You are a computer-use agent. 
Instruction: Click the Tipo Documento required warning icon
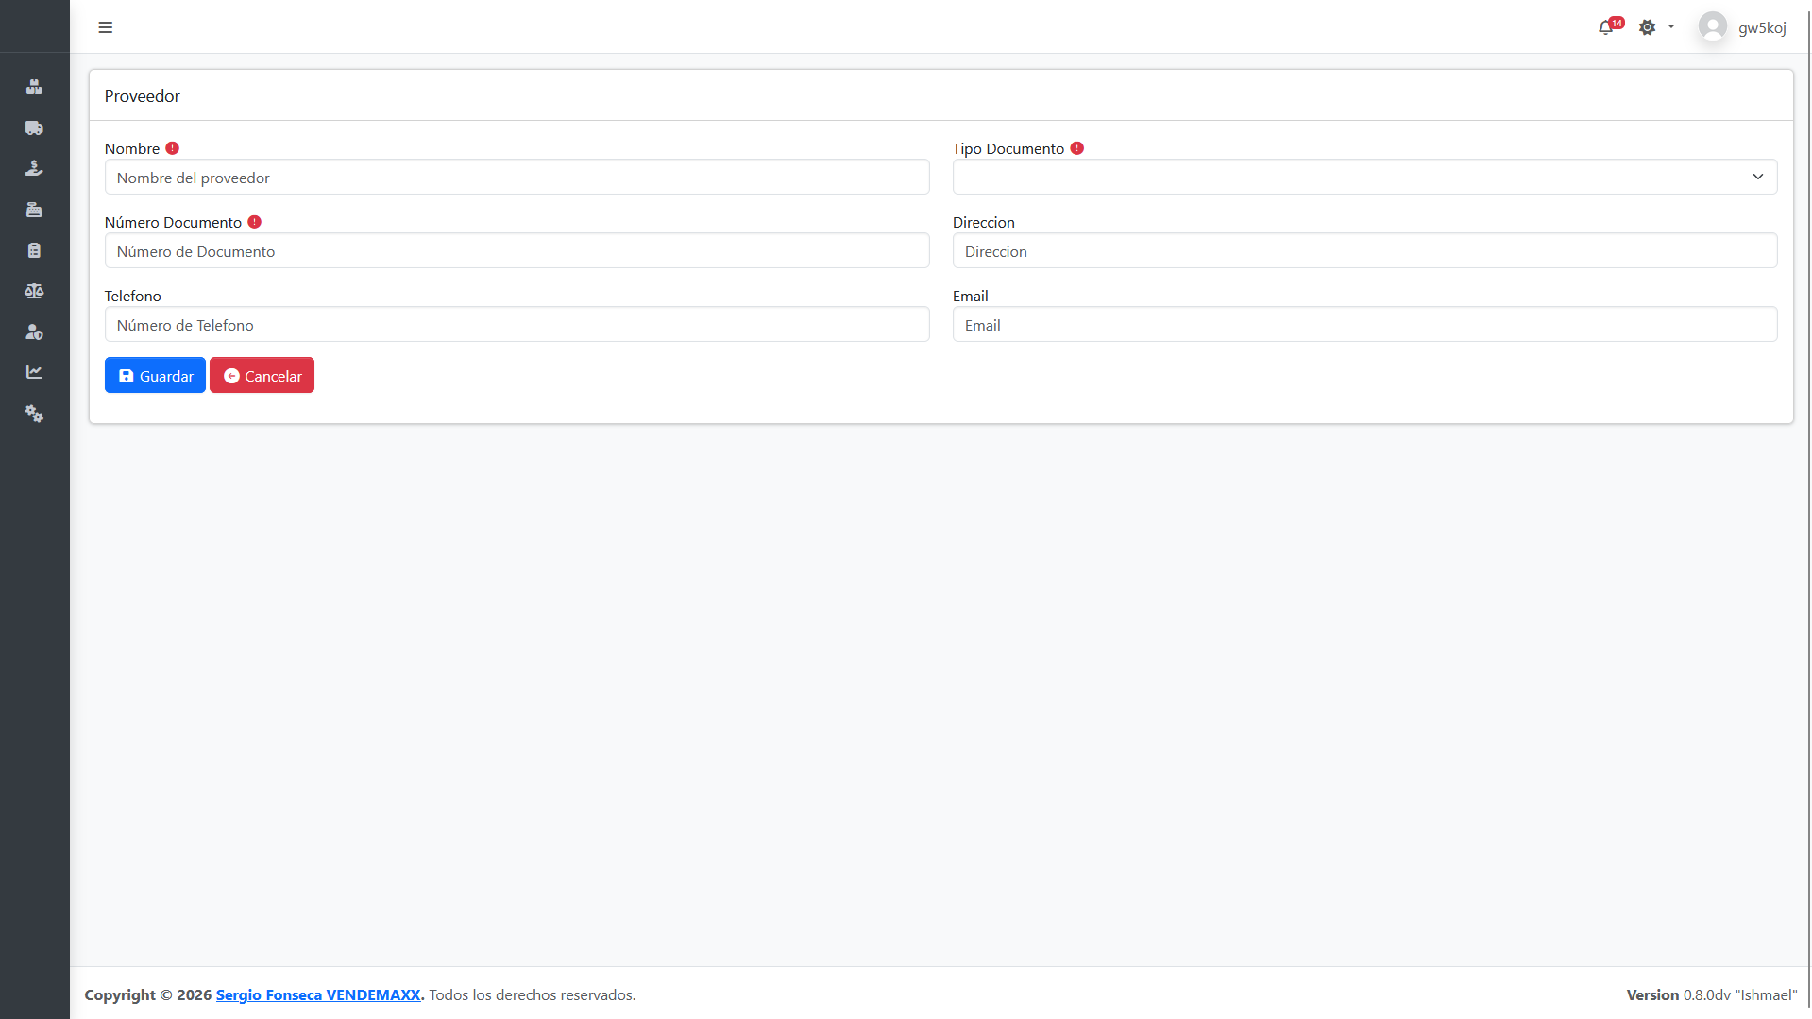coord(1076,148)
